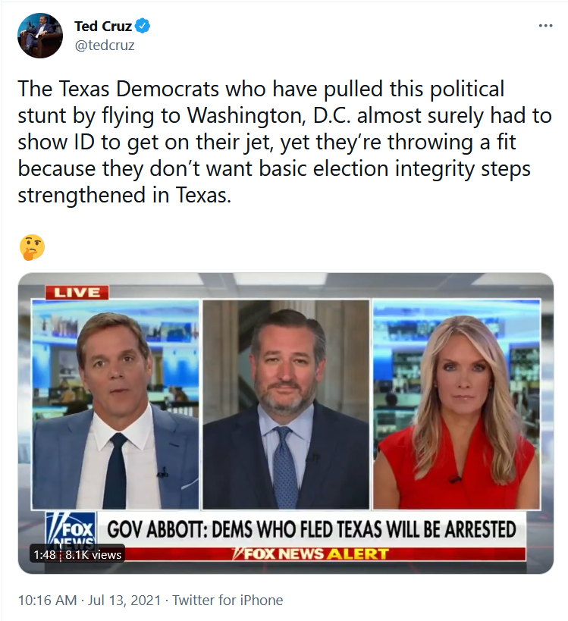Click the blue verified checkmark badge
This screenshot has width=568, height=621.
pyautogui.click(x=143, y=26)
